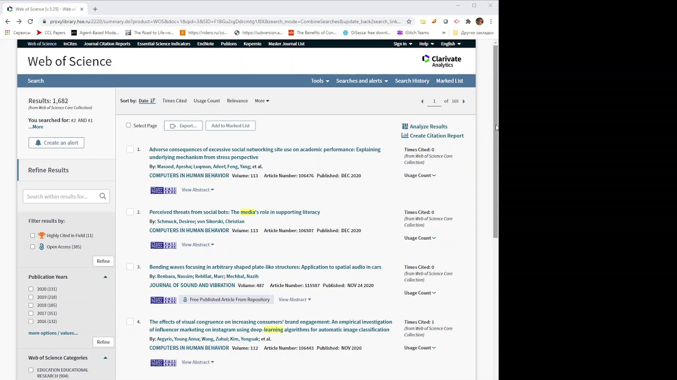Open Chrome profile avatar
Image resolution: width=677 pixels, height=380 pixels.
click(480, 22)
